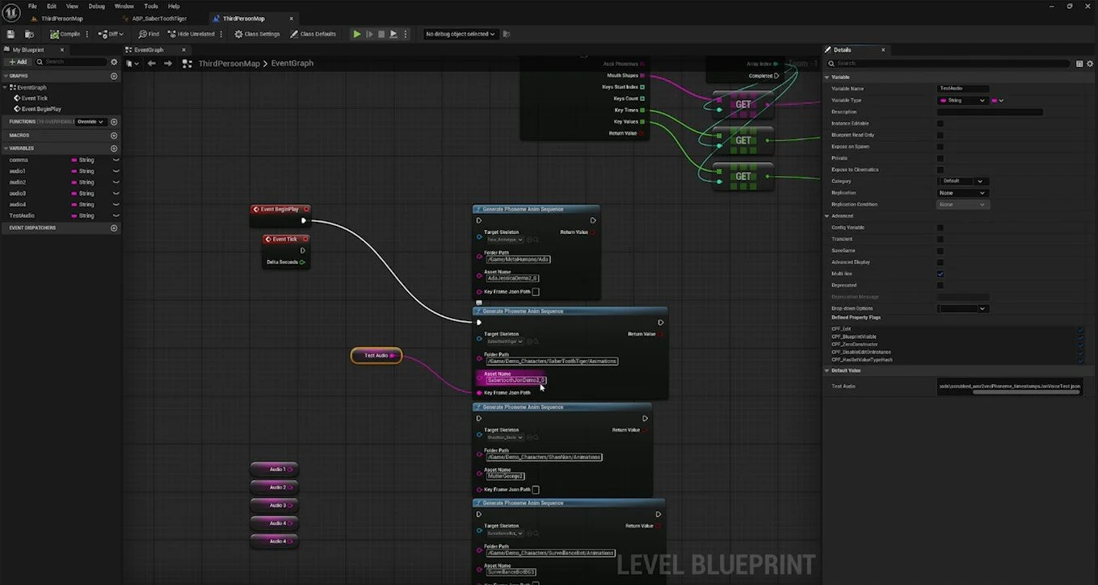Open Class Defaults

(x=313, y=34)
